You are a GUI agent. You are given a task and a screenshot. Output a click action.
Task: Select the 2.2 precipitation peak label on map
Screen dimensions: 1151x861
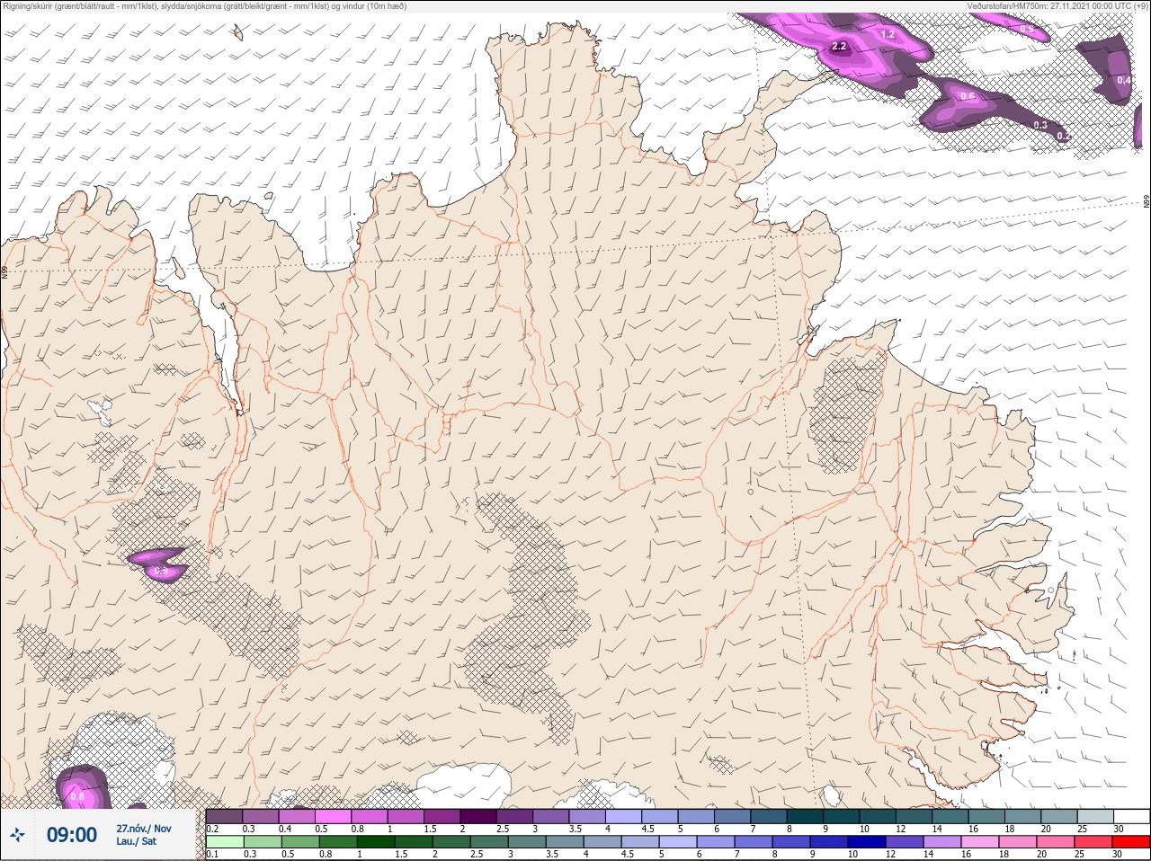click(x=840, y=46)
